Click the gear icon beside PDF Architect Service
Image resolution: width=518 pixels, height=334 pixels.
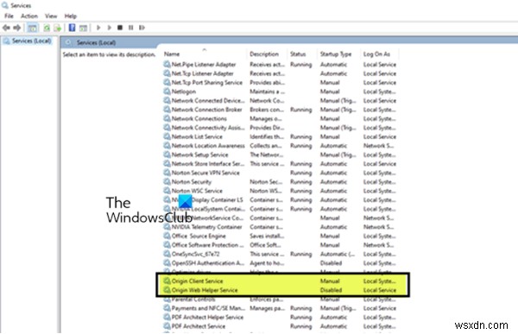(167, 326)
